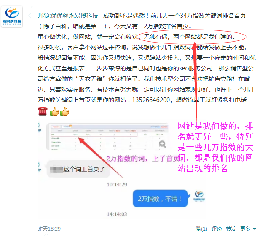Click the 10:14:29 chat timestamp

117,185
